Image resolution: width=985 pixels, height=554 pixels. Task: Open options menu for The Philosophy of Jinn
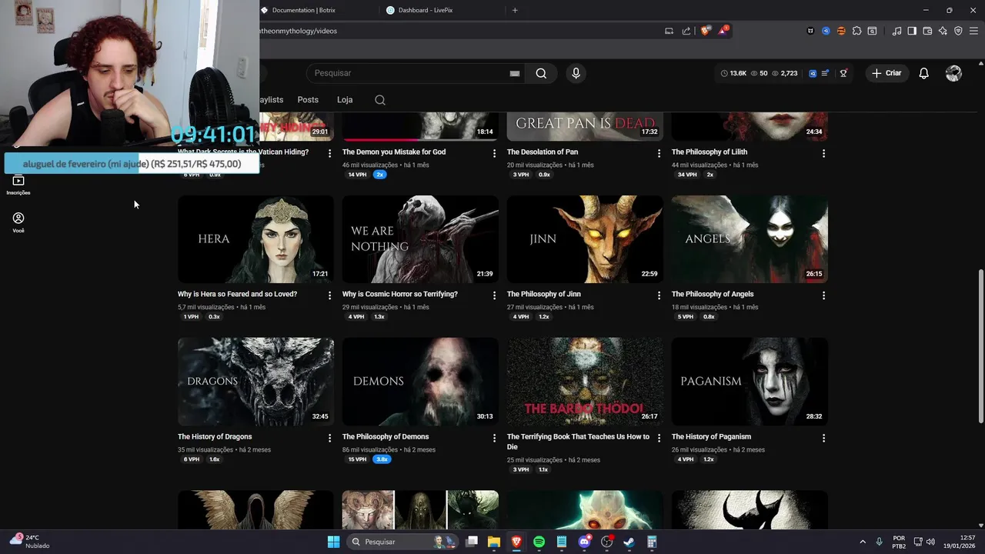[659, 295]
